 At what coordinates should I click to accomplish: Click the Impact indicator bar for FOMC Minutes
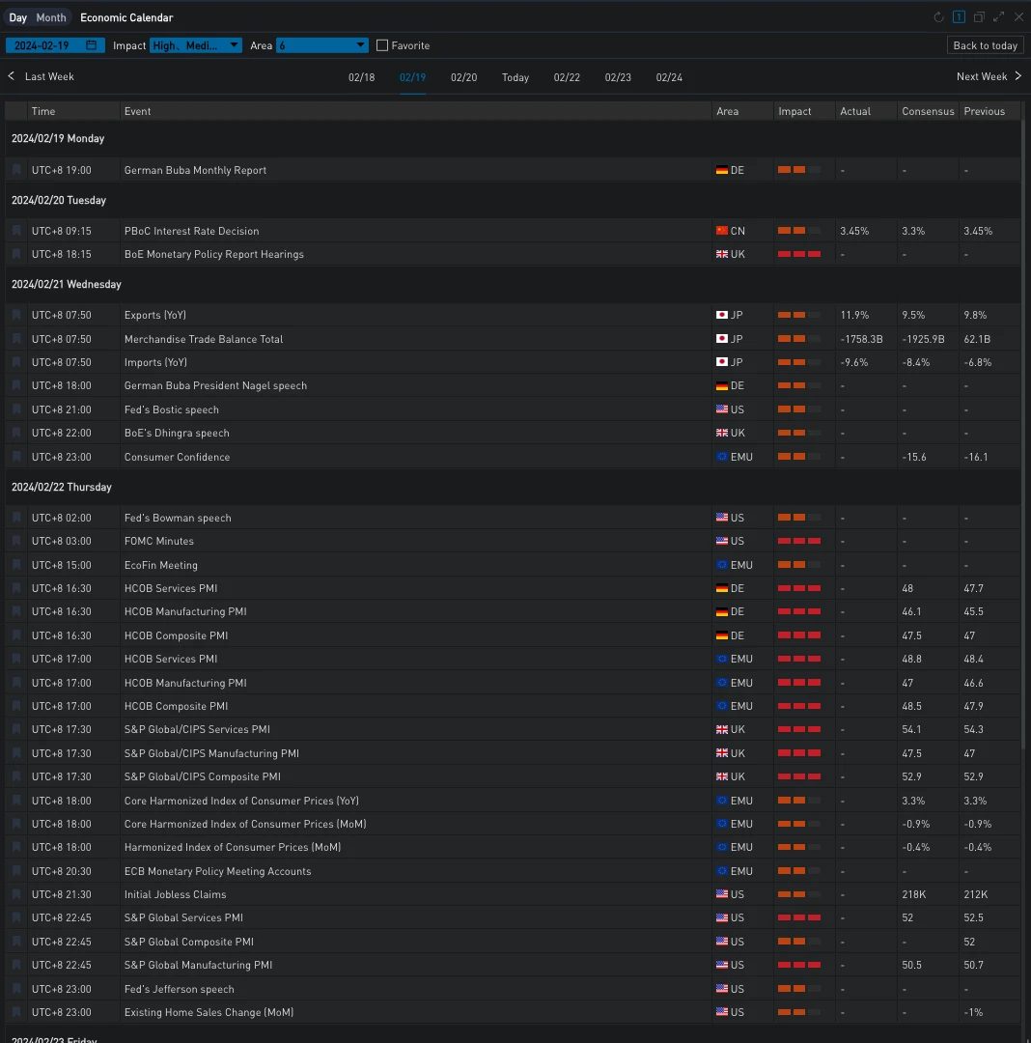pyautogui.click(x=799, y=541)
